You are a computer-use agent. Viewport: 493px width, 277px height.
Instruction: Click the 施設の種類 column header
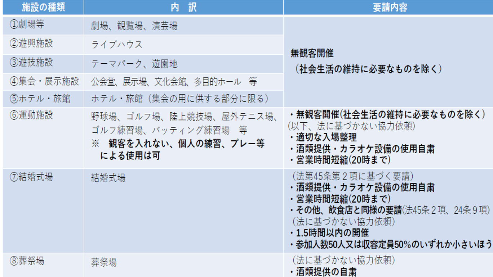[x=43, y=7]
